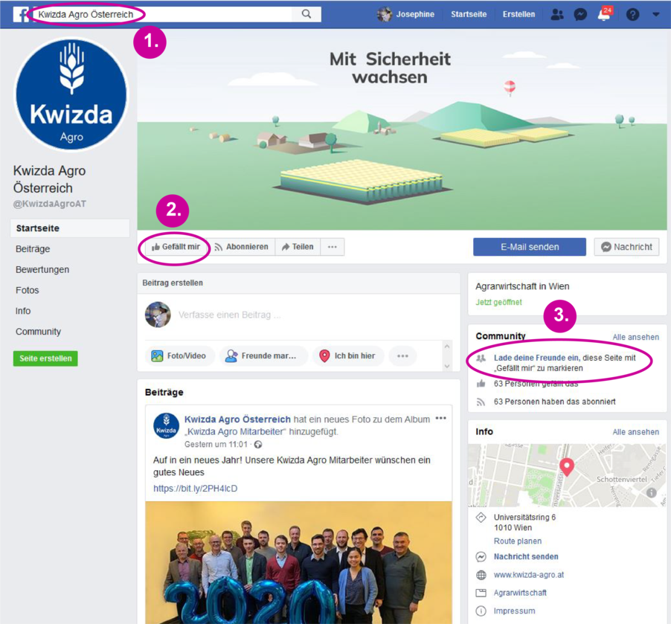Click Alle ansehen in Info box
The width and height of the screenshot is (671, 624).
pos(635,432)
